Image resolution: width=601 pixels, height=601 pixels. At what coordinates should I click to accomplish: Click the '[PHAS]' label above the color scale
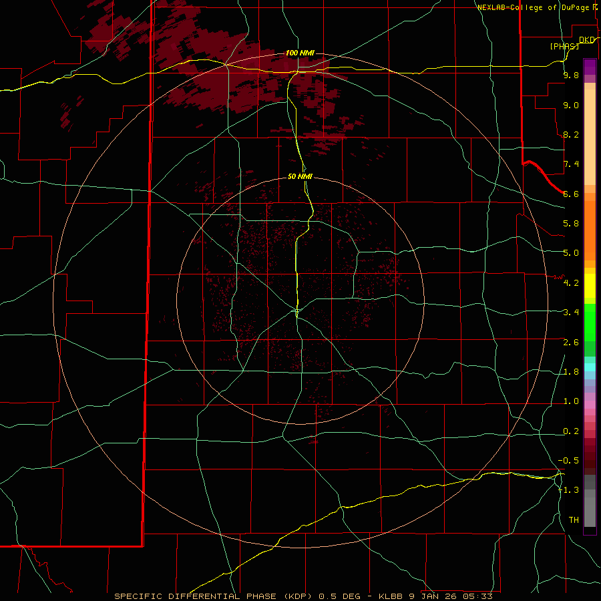pyautogui.click(x=564, y=46)
